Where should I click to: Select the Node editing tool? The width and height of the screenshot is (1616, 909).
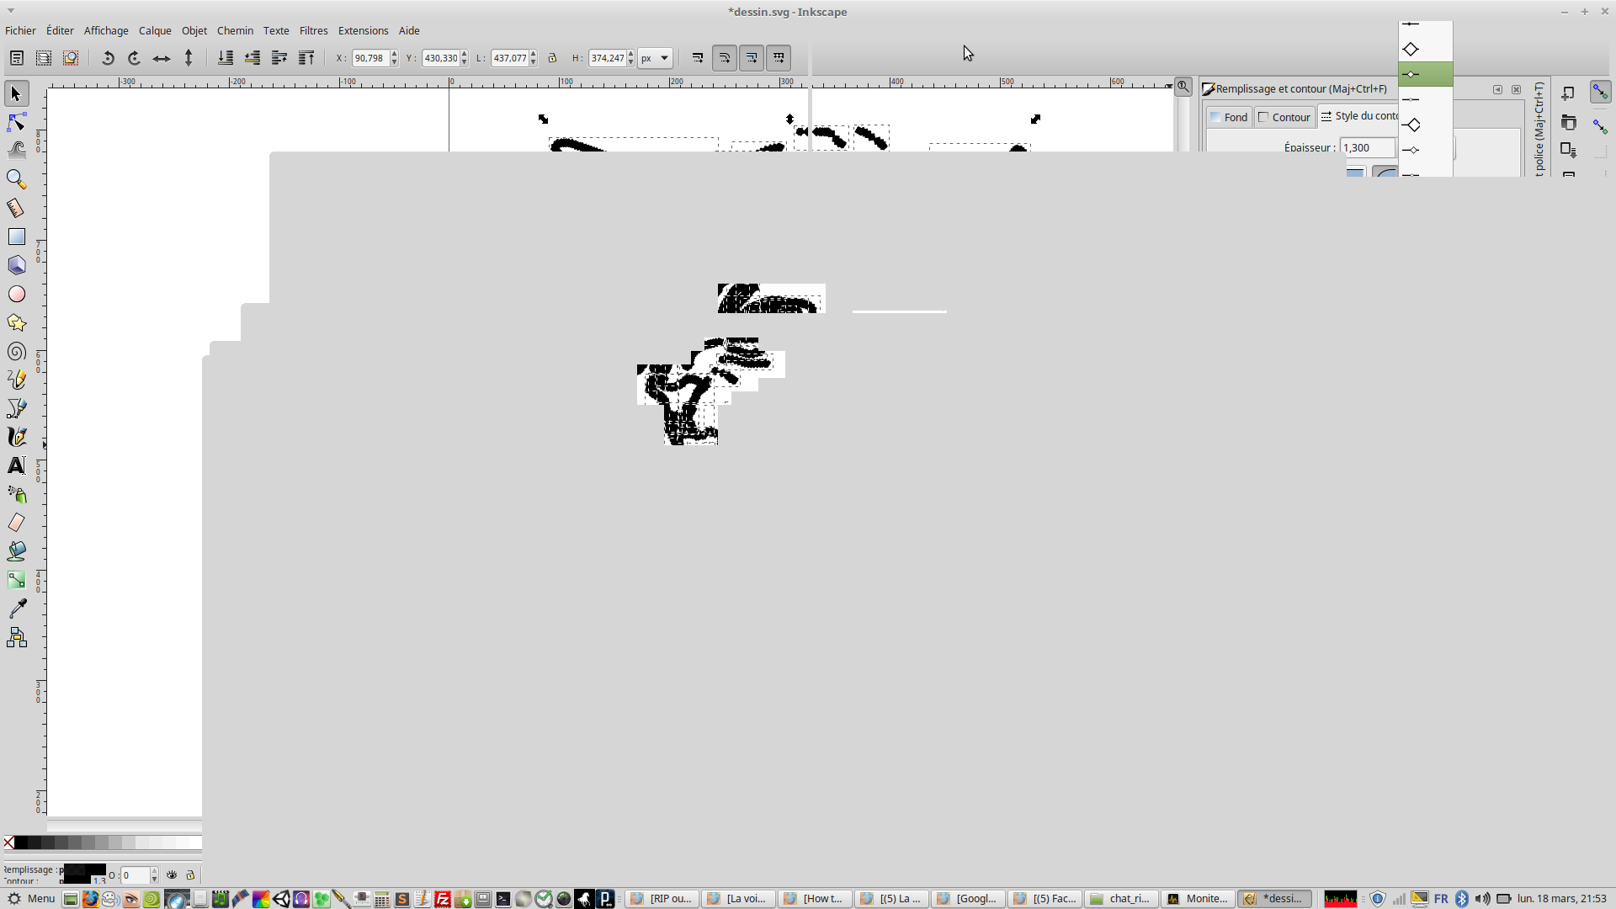point(16,123)
